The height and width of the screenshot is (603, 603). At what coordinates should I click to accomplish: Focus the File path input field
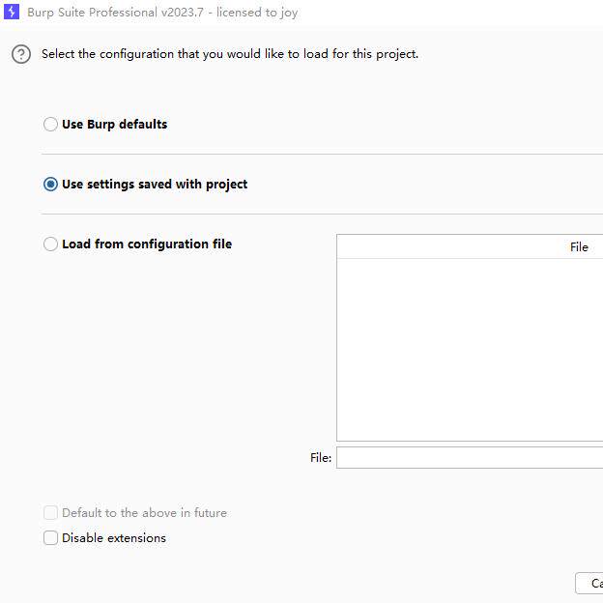(470, 458)
